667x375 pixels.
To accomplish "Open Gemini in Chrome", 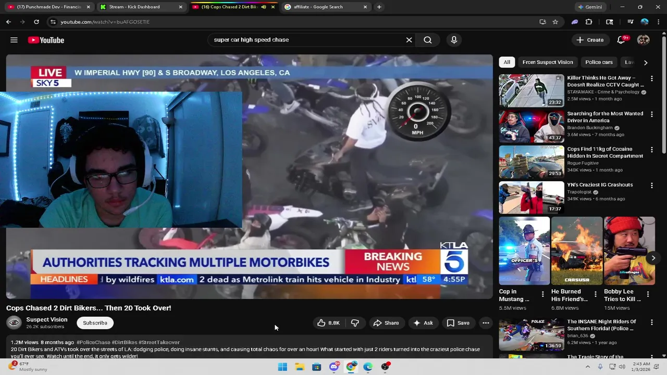I will (x=590, y=7).
